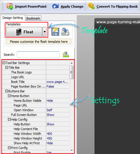This screenshot has width=140, height=154.
Task: Collapse the Title Bar tree node
Action: (x=6, y=68)
